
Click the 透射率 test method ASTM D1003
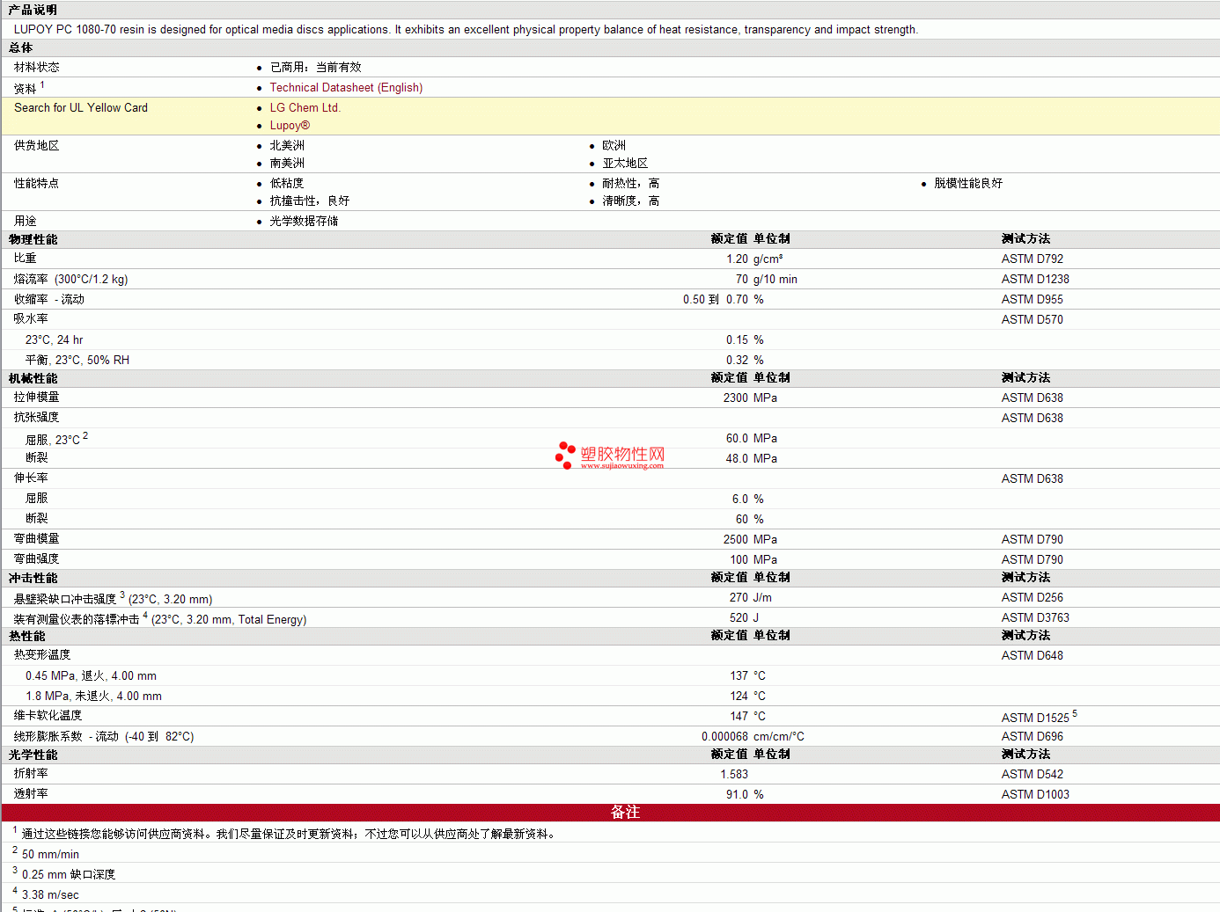[1035, 795]
